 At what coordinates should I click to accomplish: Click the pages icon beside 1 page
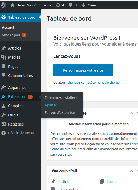(x=102, y=181)
